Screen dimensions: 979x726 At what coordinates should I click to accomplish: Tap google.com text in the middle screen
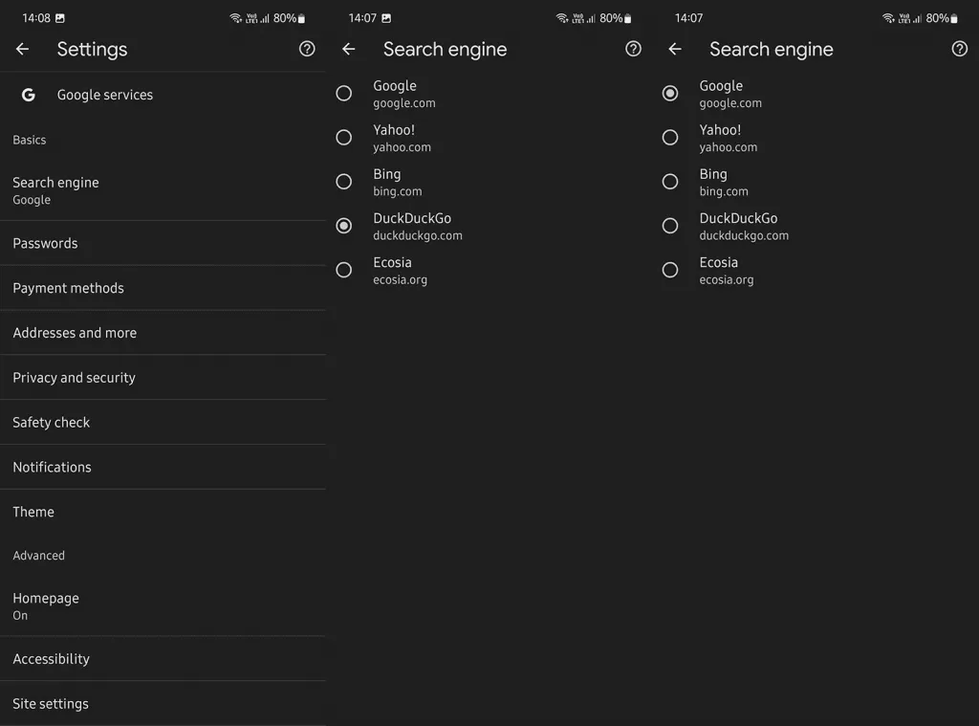[404, 103]
